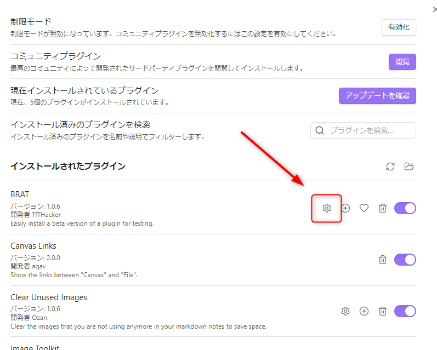
Task: Select the Clear Unused Images title
Action: click(x=49, y=297)
